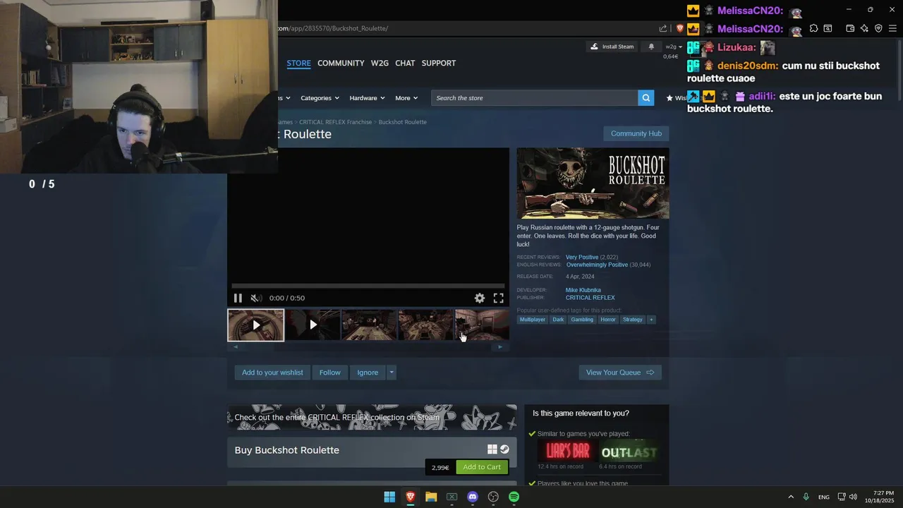Click the blue search magnifier button

point(646,98)
